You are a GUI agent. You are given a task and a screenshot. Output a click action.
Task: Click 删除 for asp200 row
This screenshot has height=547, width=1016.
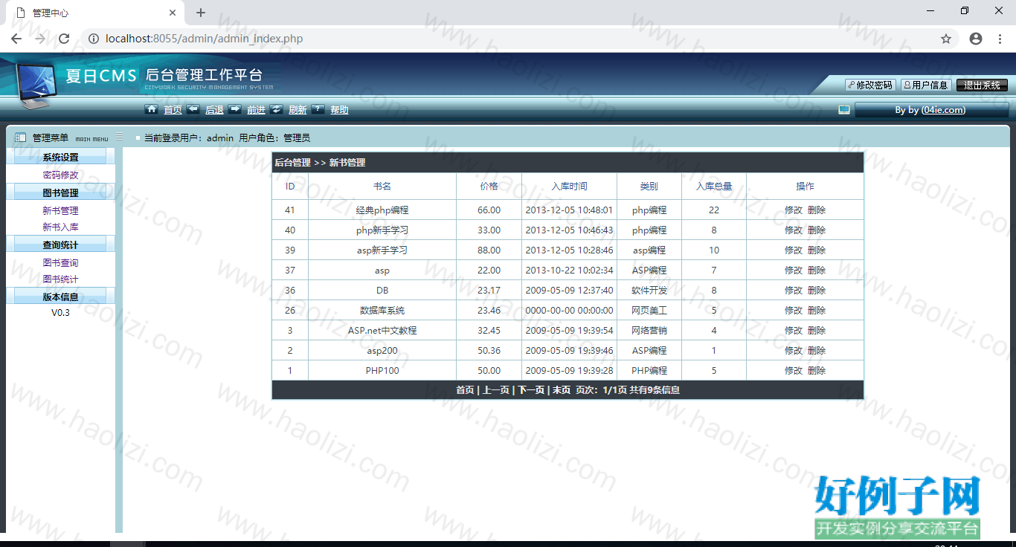(817, 351)
